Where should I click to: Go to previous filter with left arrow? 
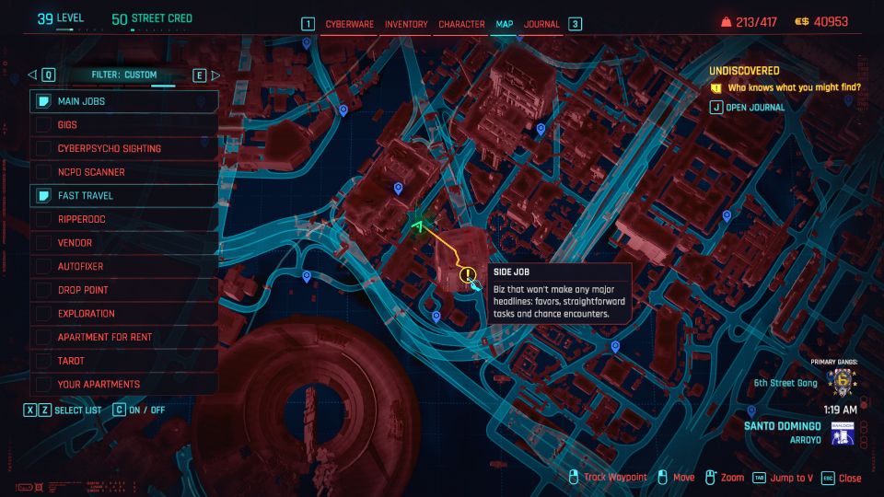(x=32, y=75)
